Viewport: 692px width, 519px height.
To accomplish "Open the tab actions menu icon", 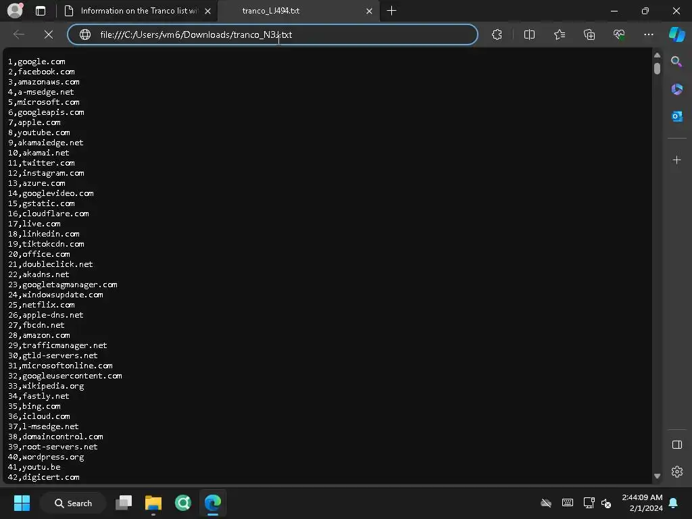I will (40, 11).
